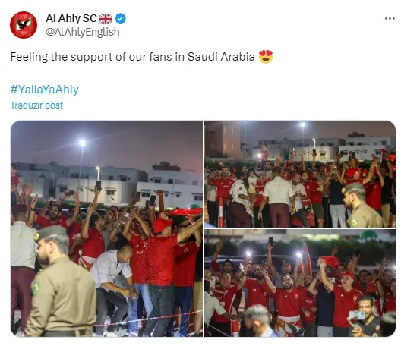Click the post text about Saudi Arabia
The width and height of the screenshot is (401, 346).
point(132,57)
